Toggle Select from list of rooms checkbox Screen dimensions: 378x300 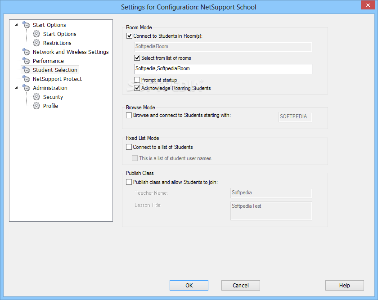click(x=137, y=58)
